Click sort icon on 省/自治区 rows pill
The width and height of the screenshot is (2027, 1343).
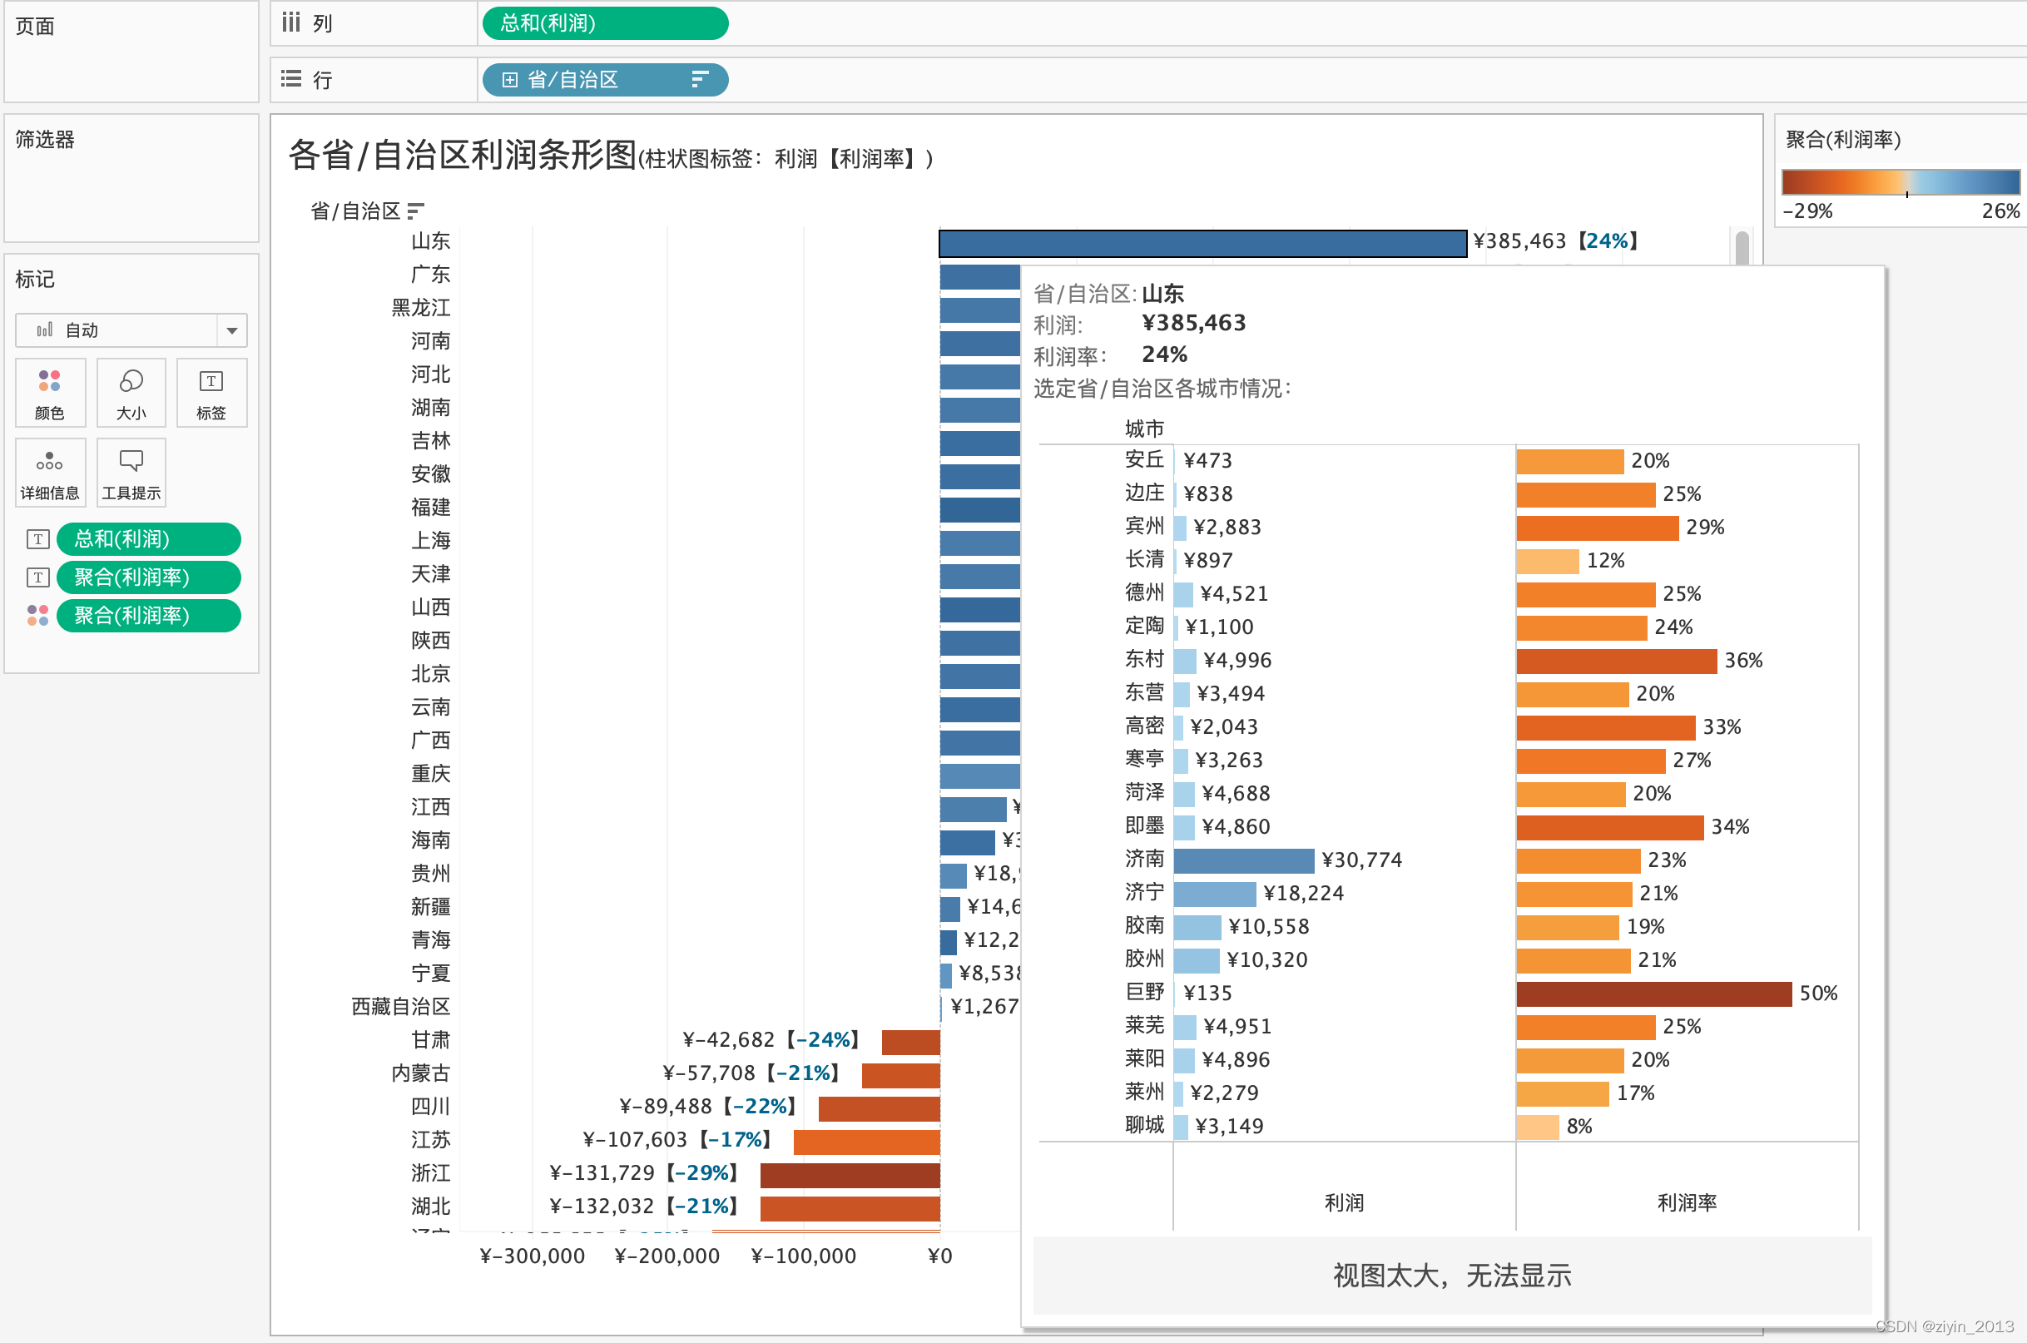click(x=700, y=80)
